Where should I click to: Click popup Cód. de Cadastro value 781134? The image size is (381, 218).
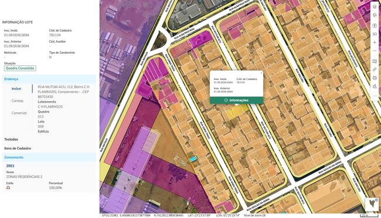coord(241,82)
